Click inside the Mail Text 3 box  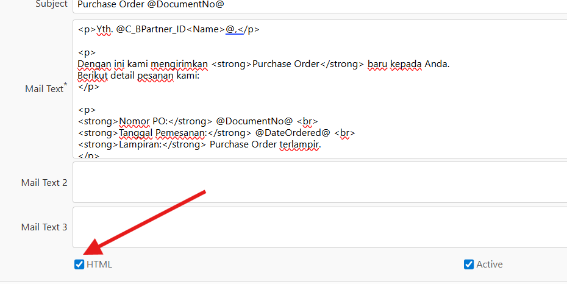coord(317,227)
